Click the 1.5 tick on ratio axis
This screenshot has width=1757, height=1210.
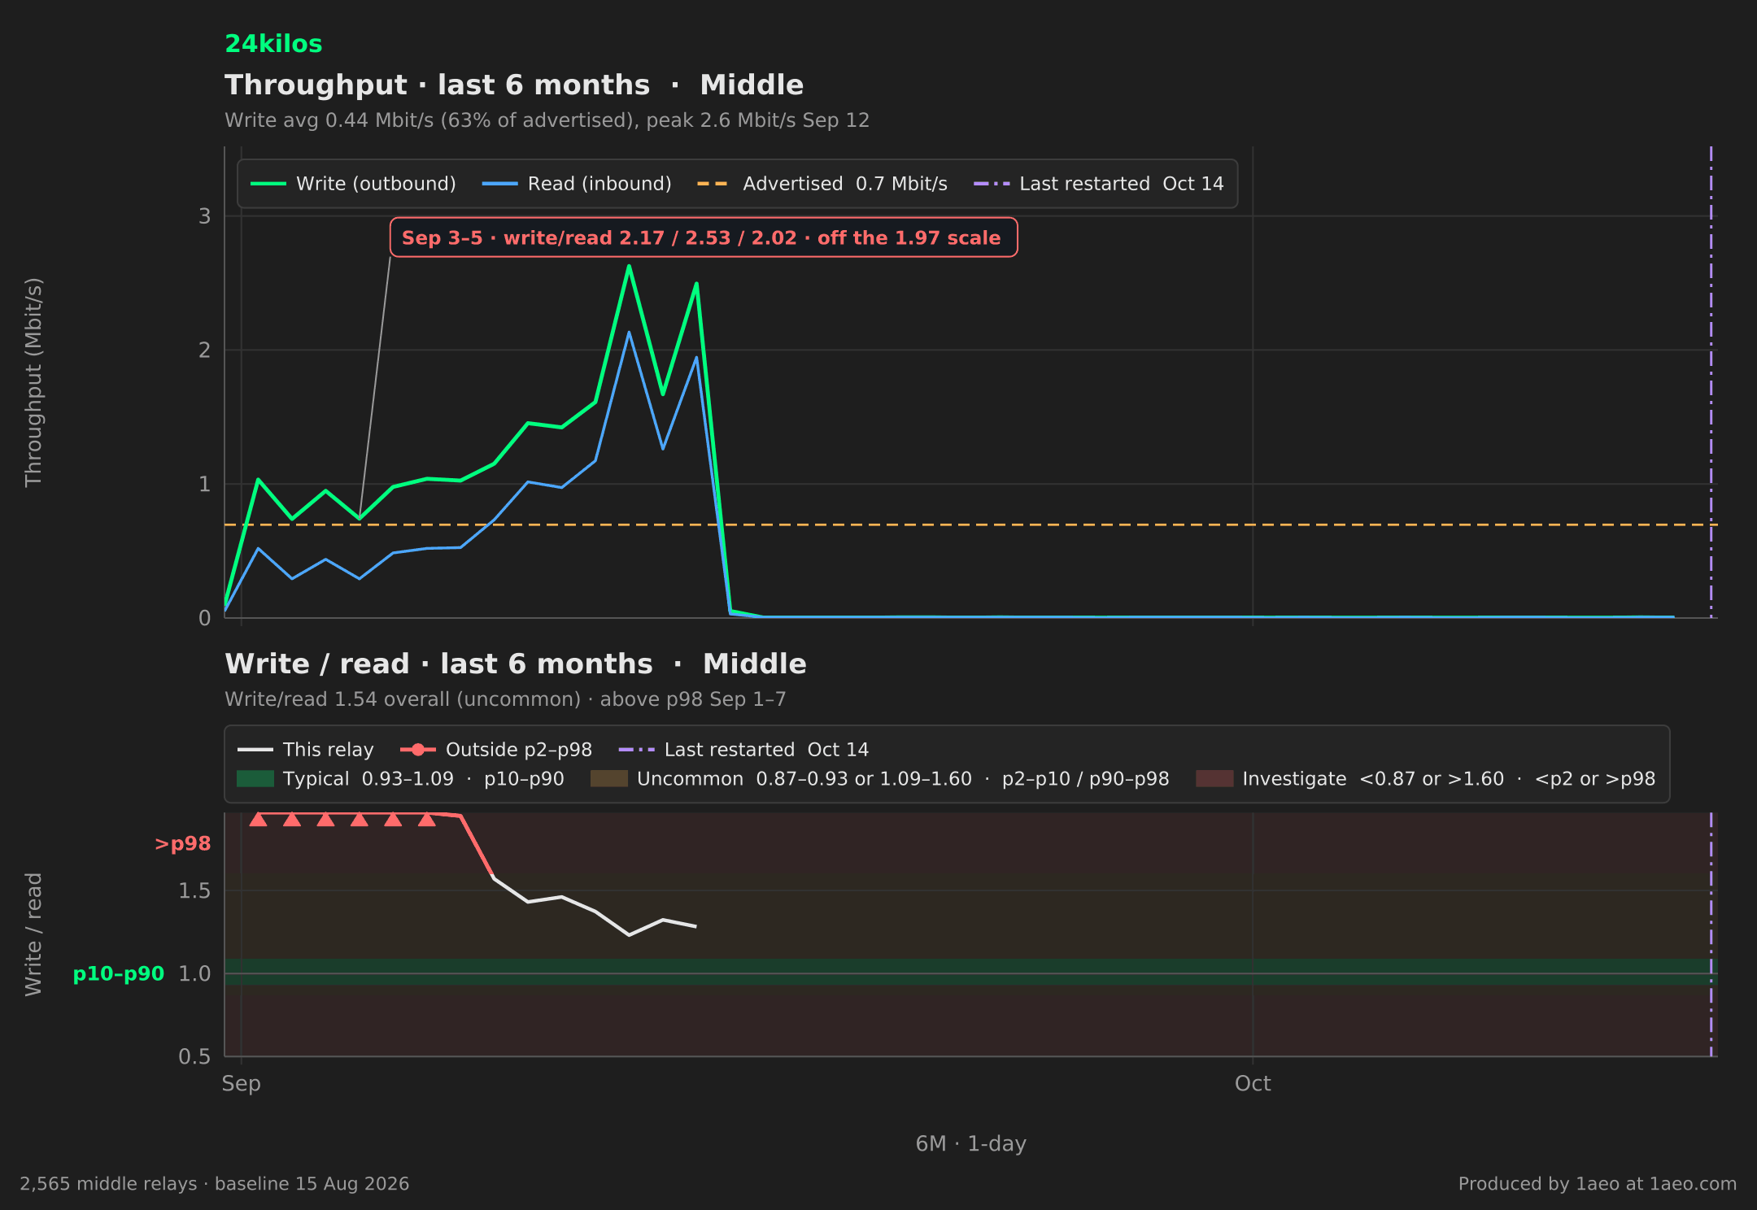194,891
